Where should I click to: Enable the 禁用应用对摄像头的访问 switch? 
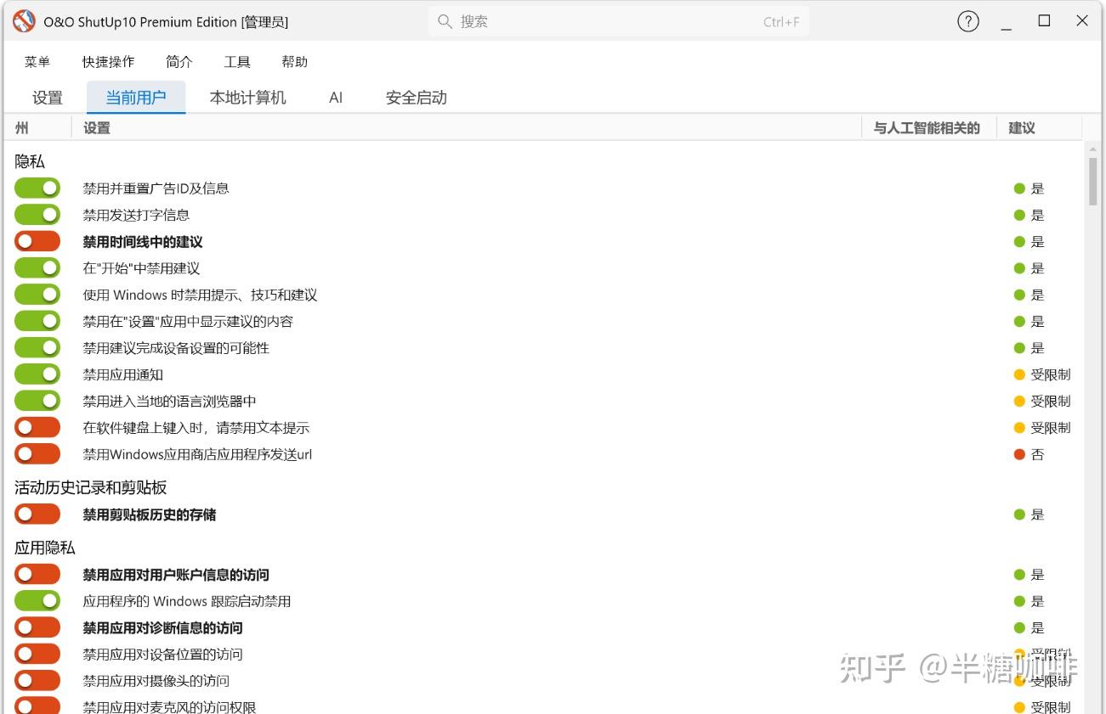pyautogui.click(x=37, y=681)
